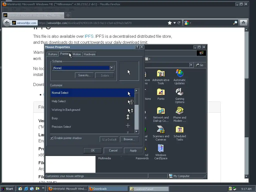Viewport: 256px width, 192px height.
Task: Switch to WinWorld Firefox taskbar button
Action: tap(67, 189)
